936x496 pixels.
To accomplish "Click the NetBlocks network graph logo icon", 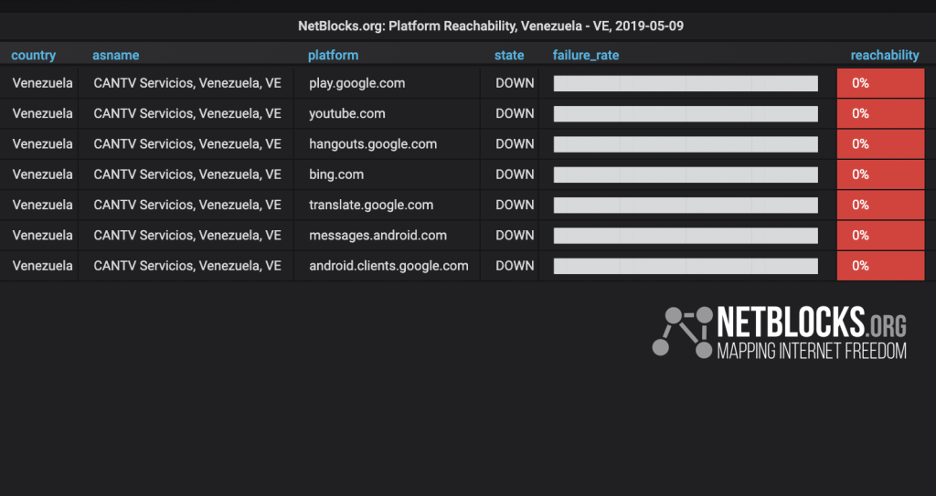I will (x=682, y=332).
